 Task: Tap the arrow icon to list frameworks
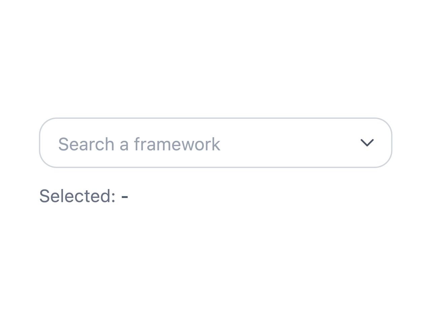367,143
